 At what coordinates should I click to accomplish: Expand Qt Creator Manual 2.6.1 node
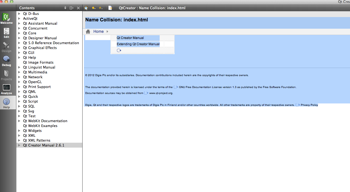[x=19, y=145]
